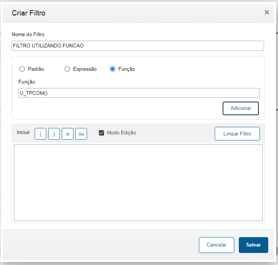Click inside the filter expression area
Image resolution: width=278 pixels, height=265 pixels.
[x=138, y=183]
